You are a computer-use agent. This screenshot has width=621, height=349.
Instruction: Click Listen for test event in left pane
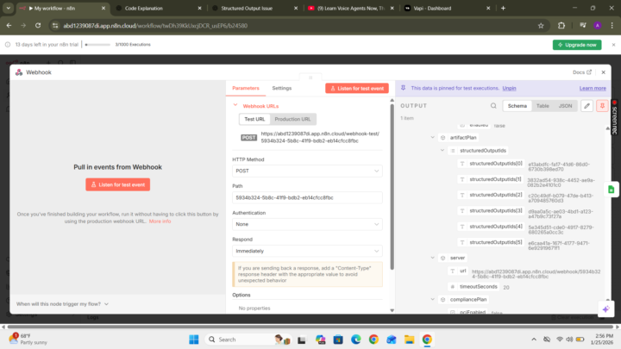(117, 184)
